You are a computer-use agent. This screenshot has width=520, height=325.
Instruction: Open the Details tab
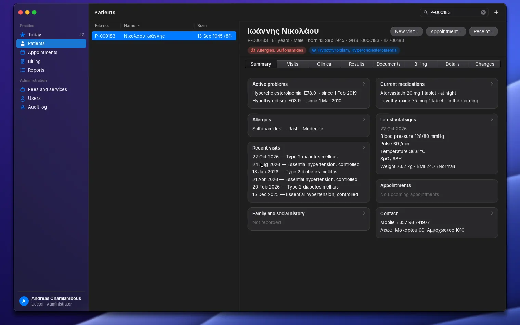coord(453,64)
